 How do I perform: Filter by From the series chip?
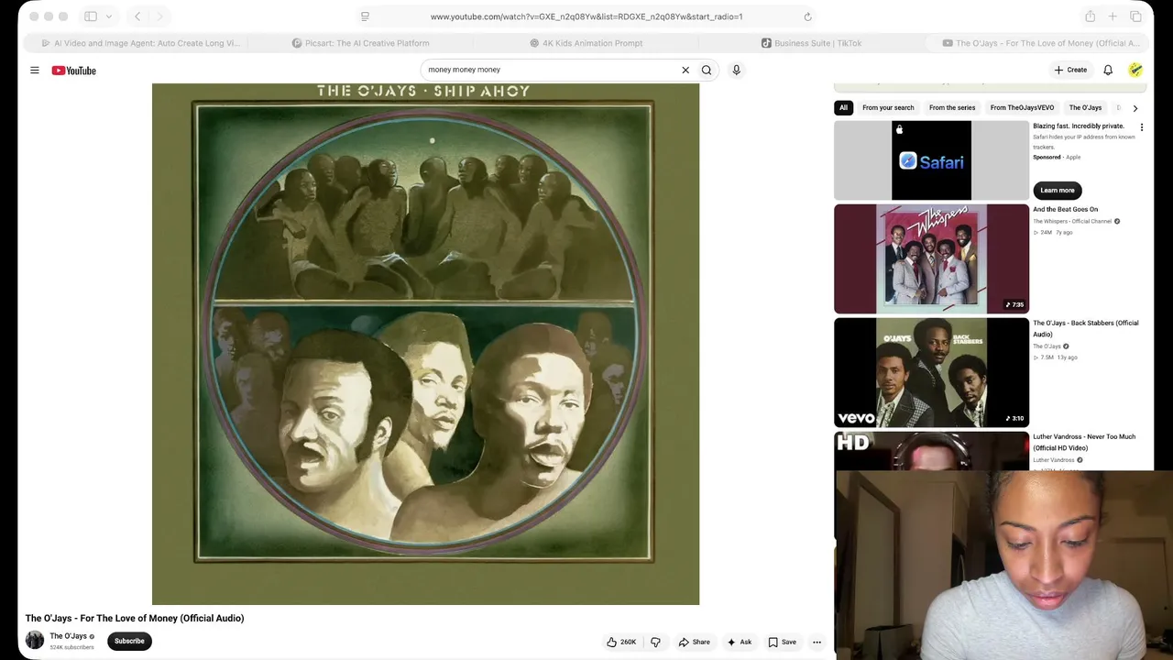(952, 108)
